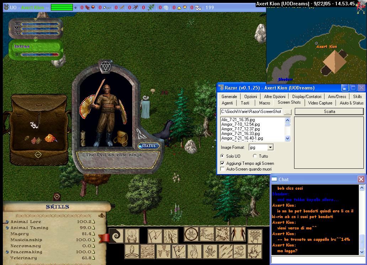
Task: Use the two hands reaching spell icon
Action: [207, 234]
